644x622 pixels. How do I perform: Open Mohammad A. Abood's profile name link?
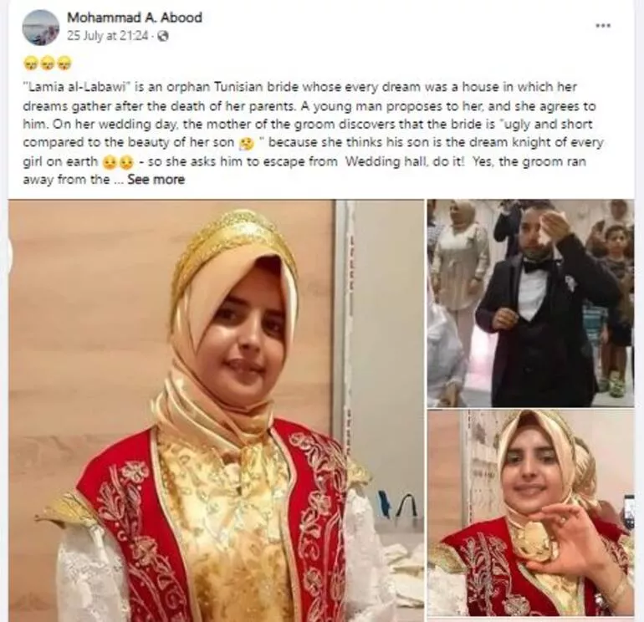pyautogui.click(x=135, y=18)
